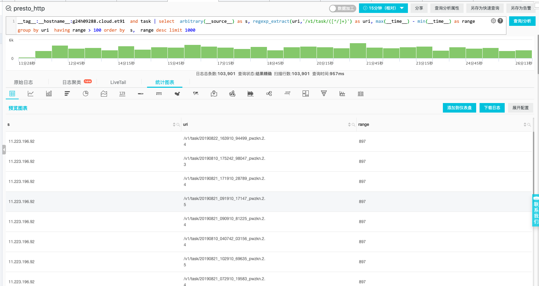Switch to the 原始日志 tab
The height and width of the screenshot is (286, 539).
tap(23, 82)
